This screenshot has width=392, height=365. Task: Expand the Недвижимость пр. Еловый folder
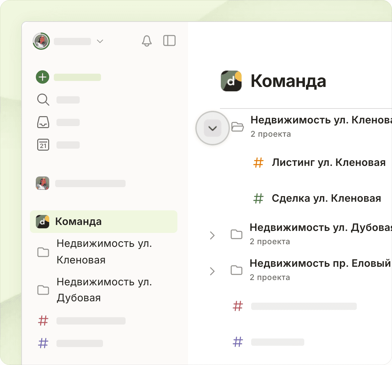pos(212,271)
